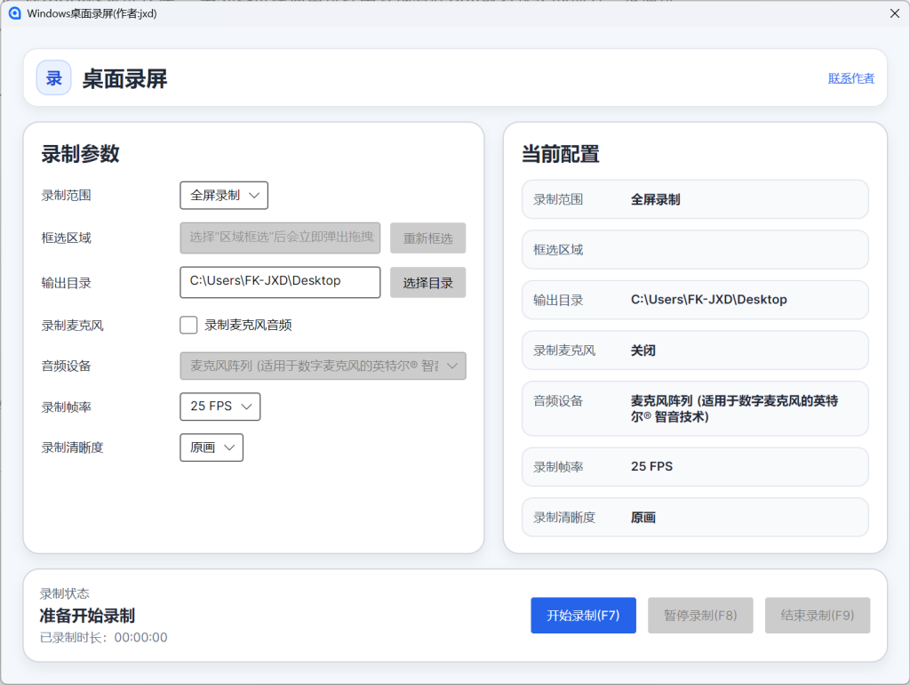
Task: Click the 当前配置 录制范围 全屏录制 row
Action: click(695, 199)
